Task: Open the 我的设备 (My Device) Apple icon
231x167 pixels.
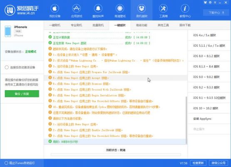Action: (55, 9)
